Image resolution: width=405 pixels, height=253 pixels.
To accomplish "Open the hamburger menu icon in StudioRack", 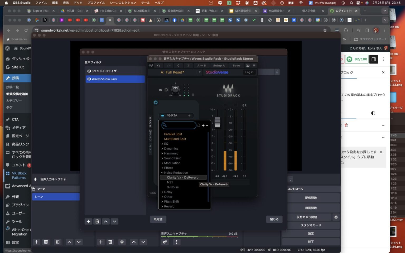I will (x=254, y=65).
